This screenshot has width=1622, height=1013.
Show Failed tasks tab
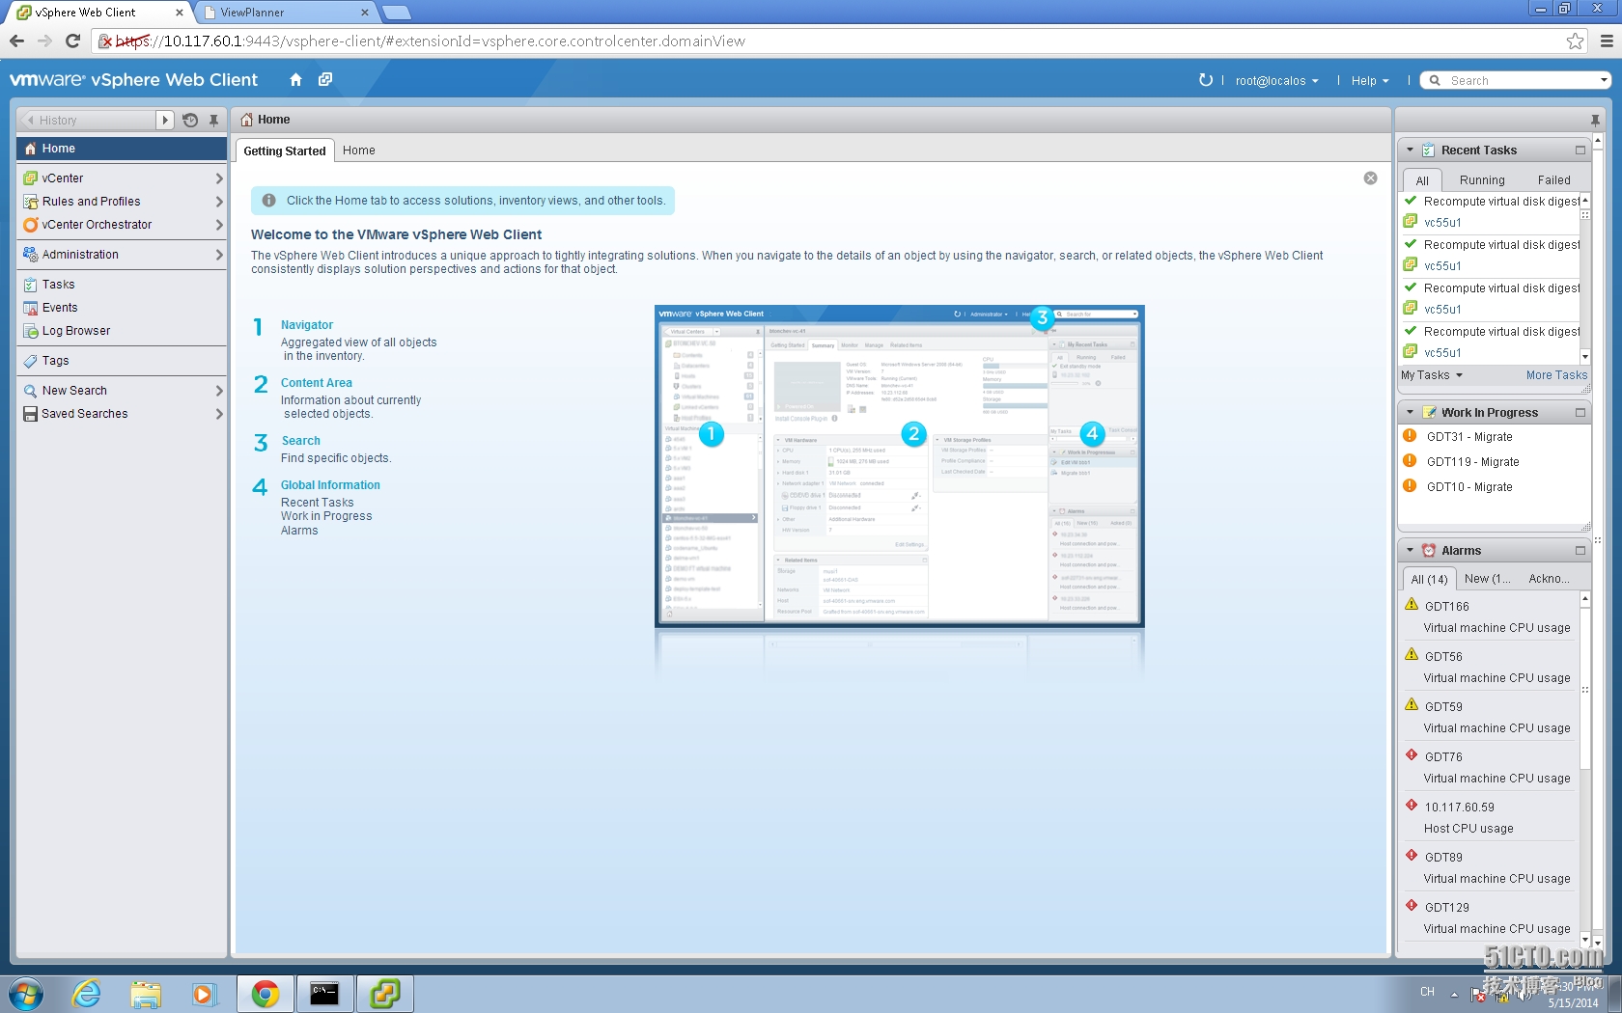pyautogui.click(x=1553, y=180)
